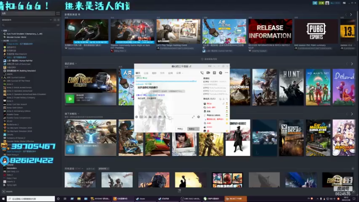
Task: Click the Send button in chat
Action: tap(192, 129)
